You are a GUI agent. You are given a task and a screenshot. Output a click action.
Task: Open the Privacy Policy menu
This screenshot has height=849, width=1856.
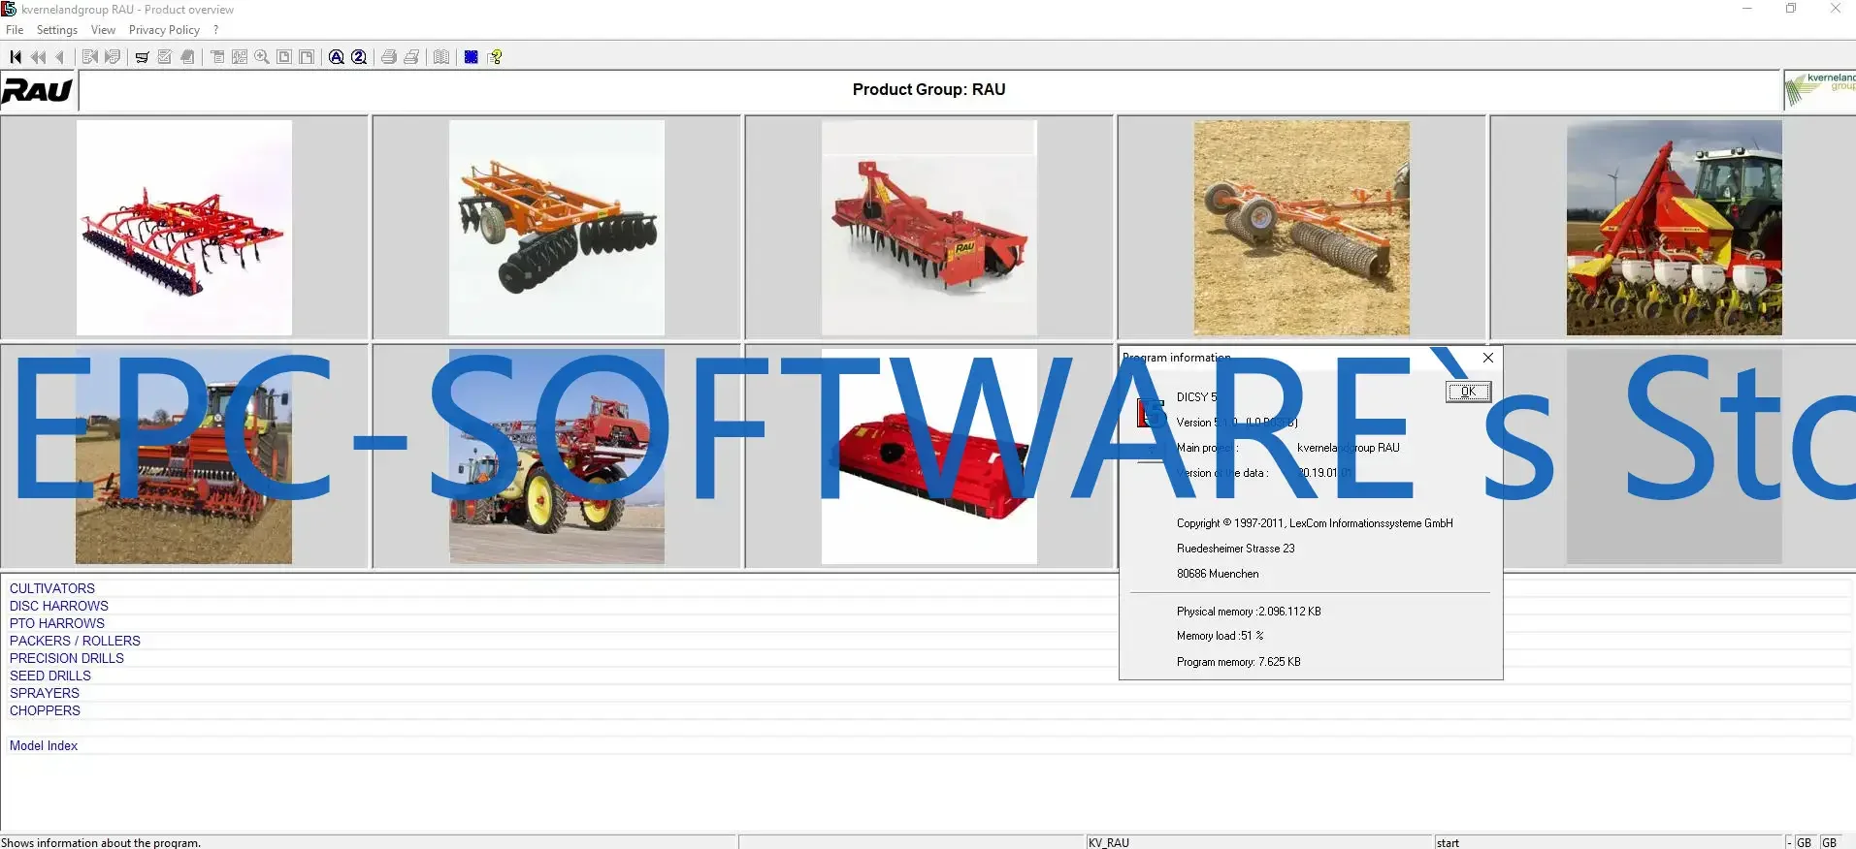click(x=164, y=30)
